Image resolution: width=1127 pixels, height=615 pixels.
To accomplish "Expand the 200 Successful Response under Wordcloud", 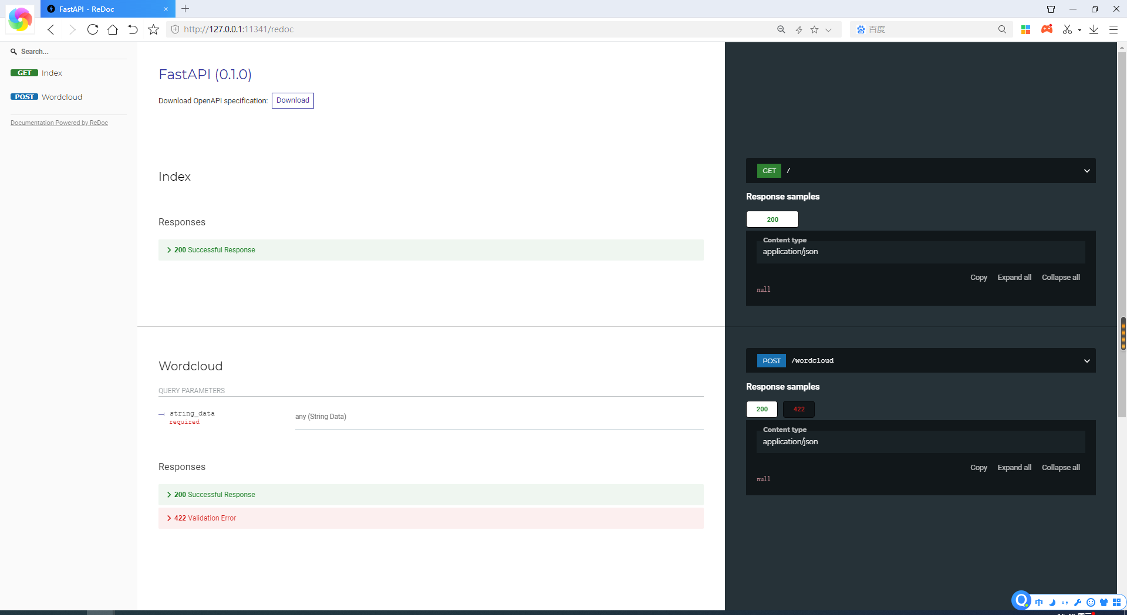I will pos(214,494).
